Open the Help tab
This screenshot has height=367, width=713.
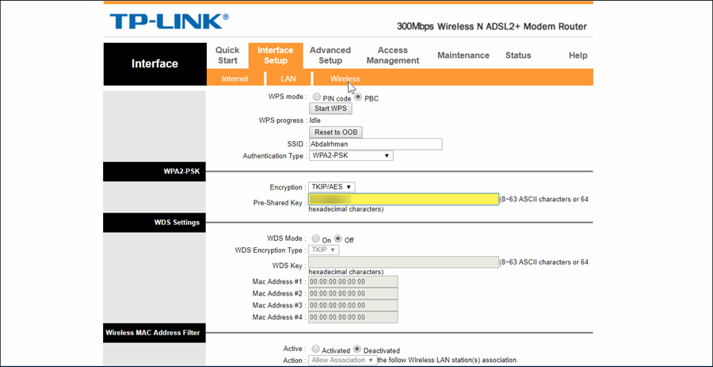(x=578, y=55)
